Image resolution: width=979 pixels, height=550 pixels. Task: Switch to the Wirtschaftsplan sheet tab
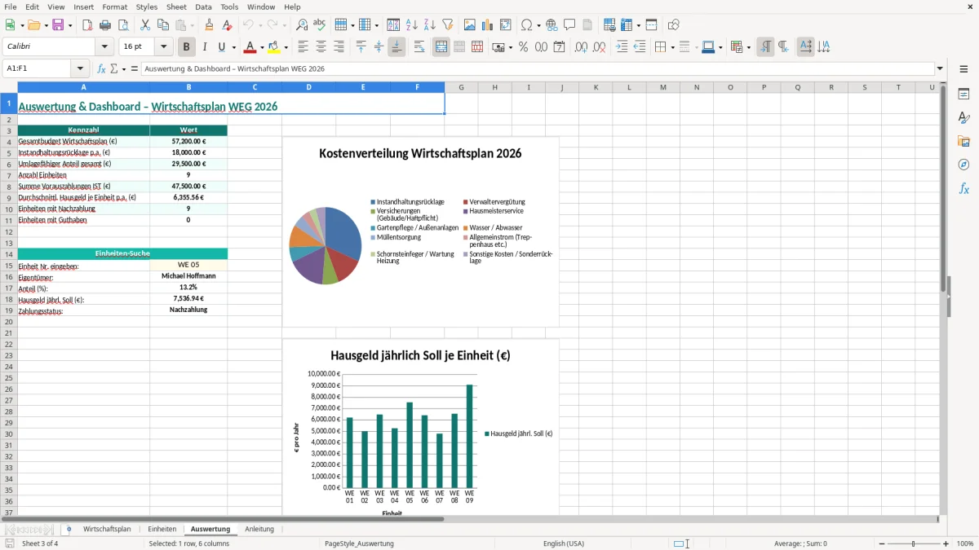[x=107, y=529]
